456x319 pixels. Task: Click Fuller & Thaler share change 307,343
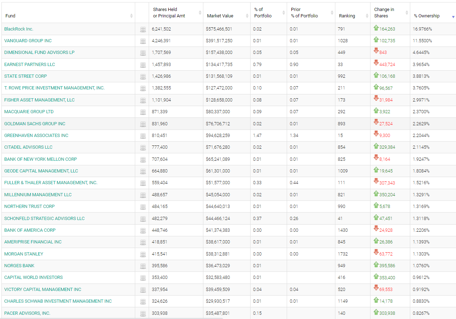click(x=387, y=183)
